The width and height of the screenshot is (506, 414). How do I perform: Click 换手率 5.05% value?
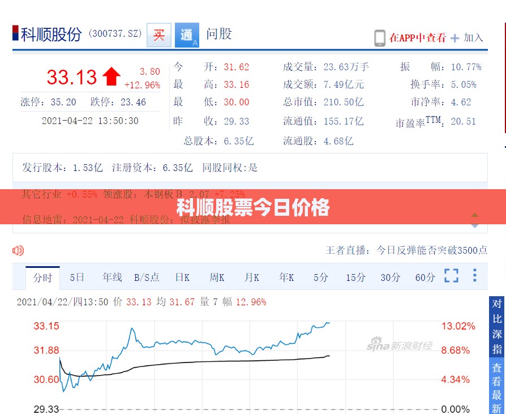click(464, 84)
